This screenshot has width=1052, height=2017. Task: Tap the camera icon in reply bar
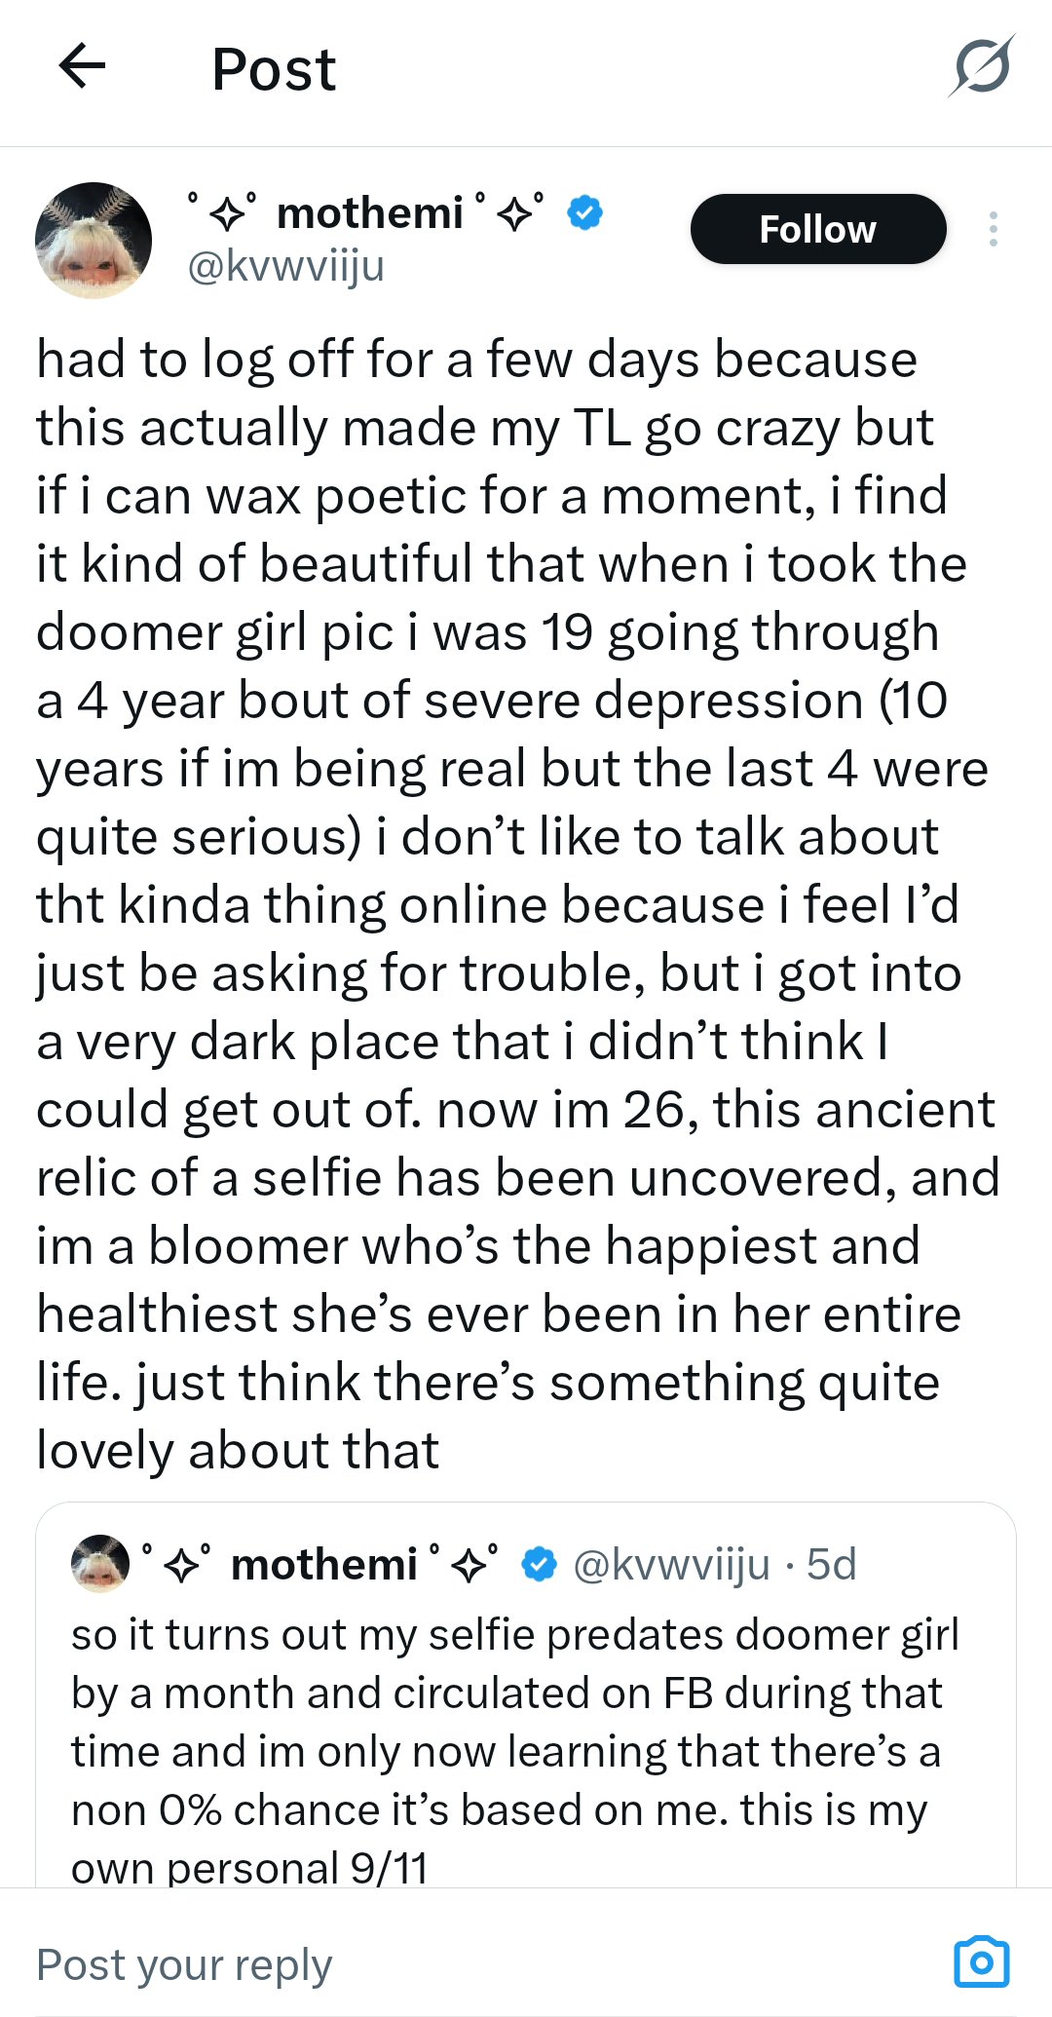pyautogui.click(x=981, y=1960)
